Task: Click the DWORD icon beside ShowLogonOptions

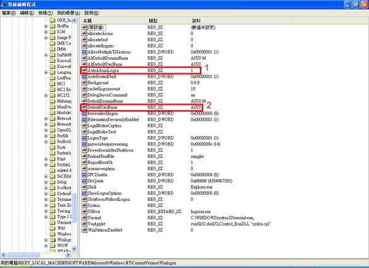Action: click(84, 193)
